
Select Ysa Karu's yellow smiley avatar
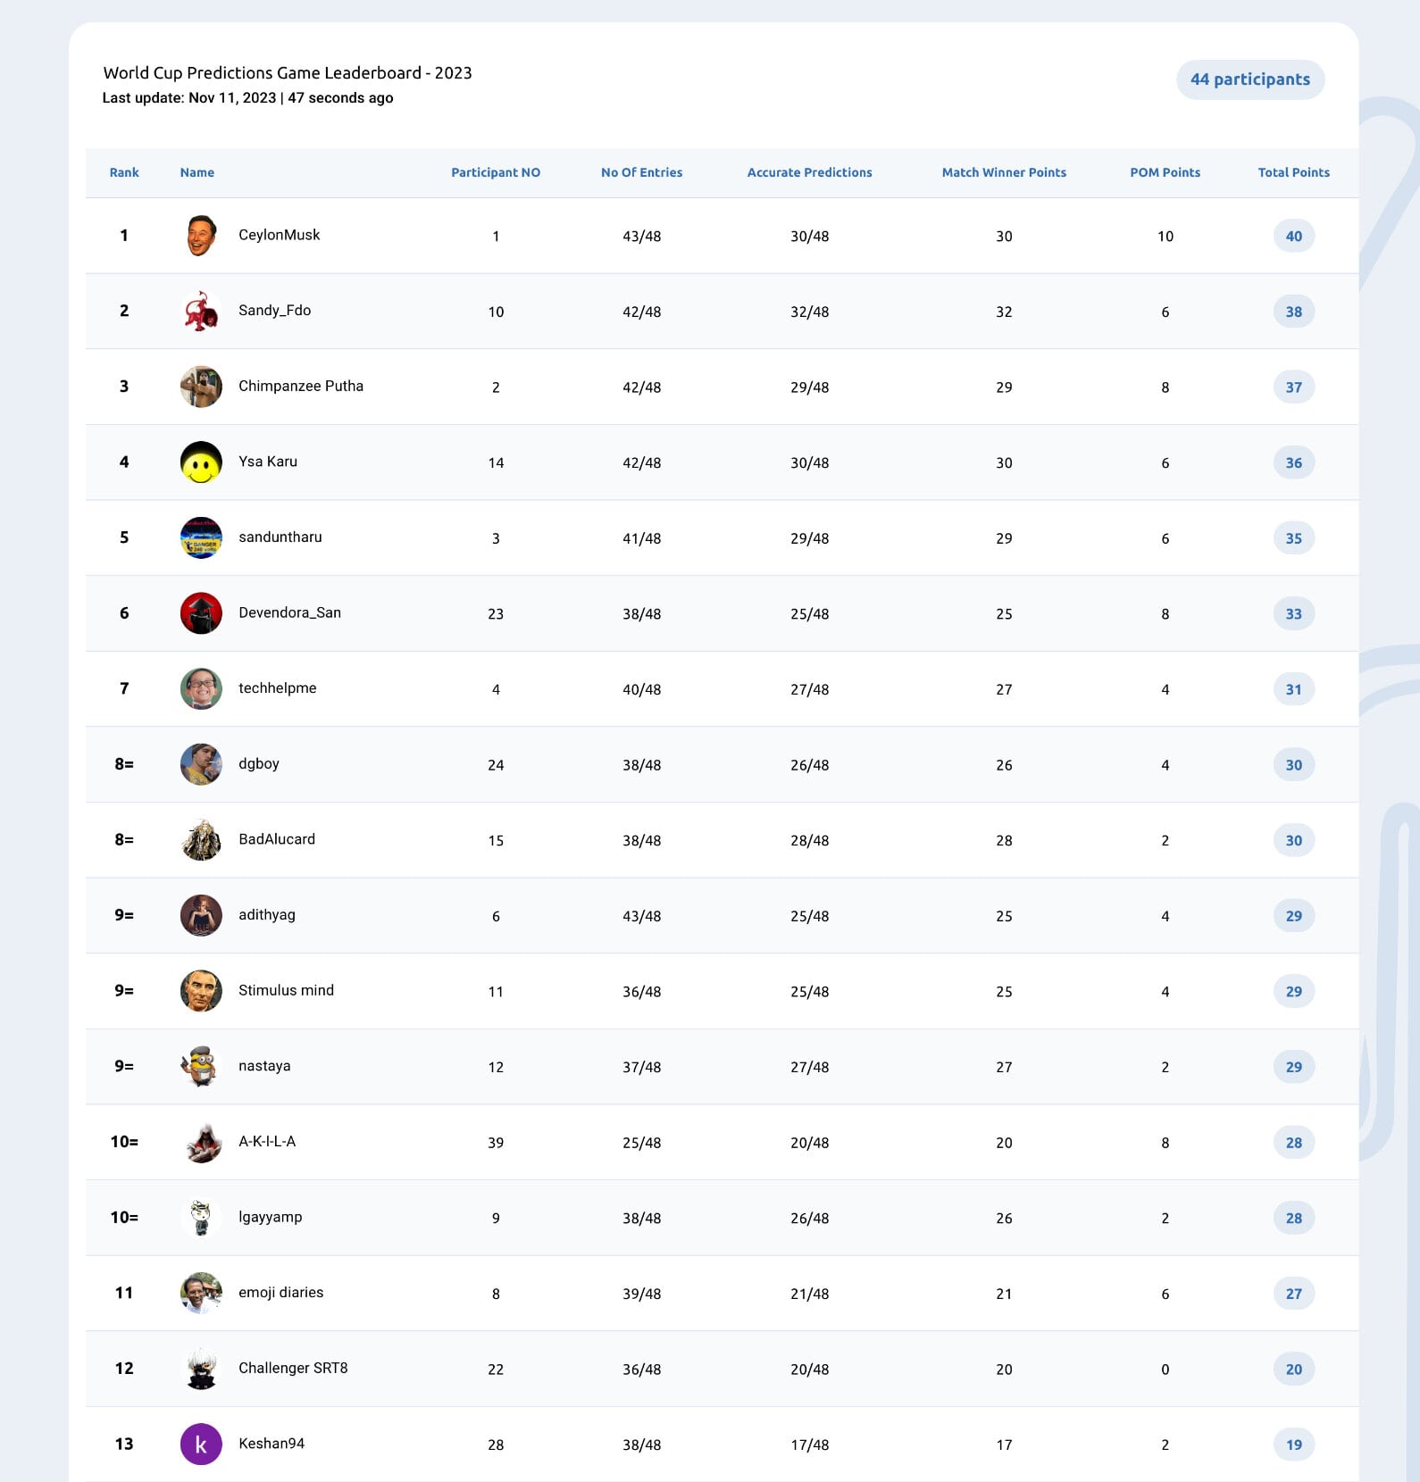click(201, 462)
